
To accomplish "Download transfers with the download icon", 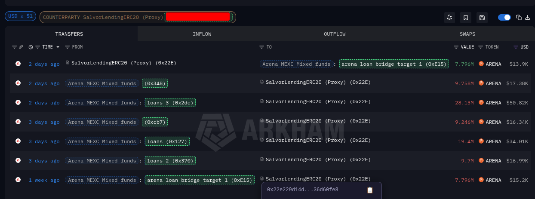I will [527, 17].
